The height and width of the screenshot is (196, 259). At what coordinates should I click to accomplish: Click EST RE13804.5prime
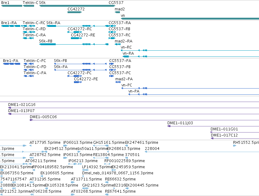[x=108, y=155]
